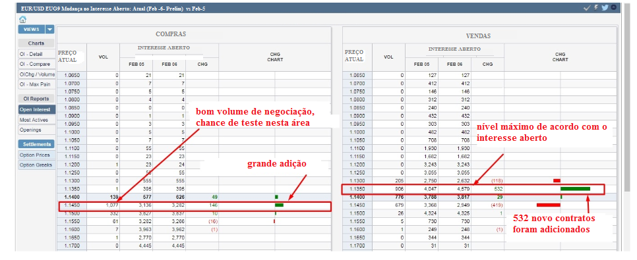Open the VIEWS dropdown arrow
Screen dimensions: 637x260
[x=49, y=29]
